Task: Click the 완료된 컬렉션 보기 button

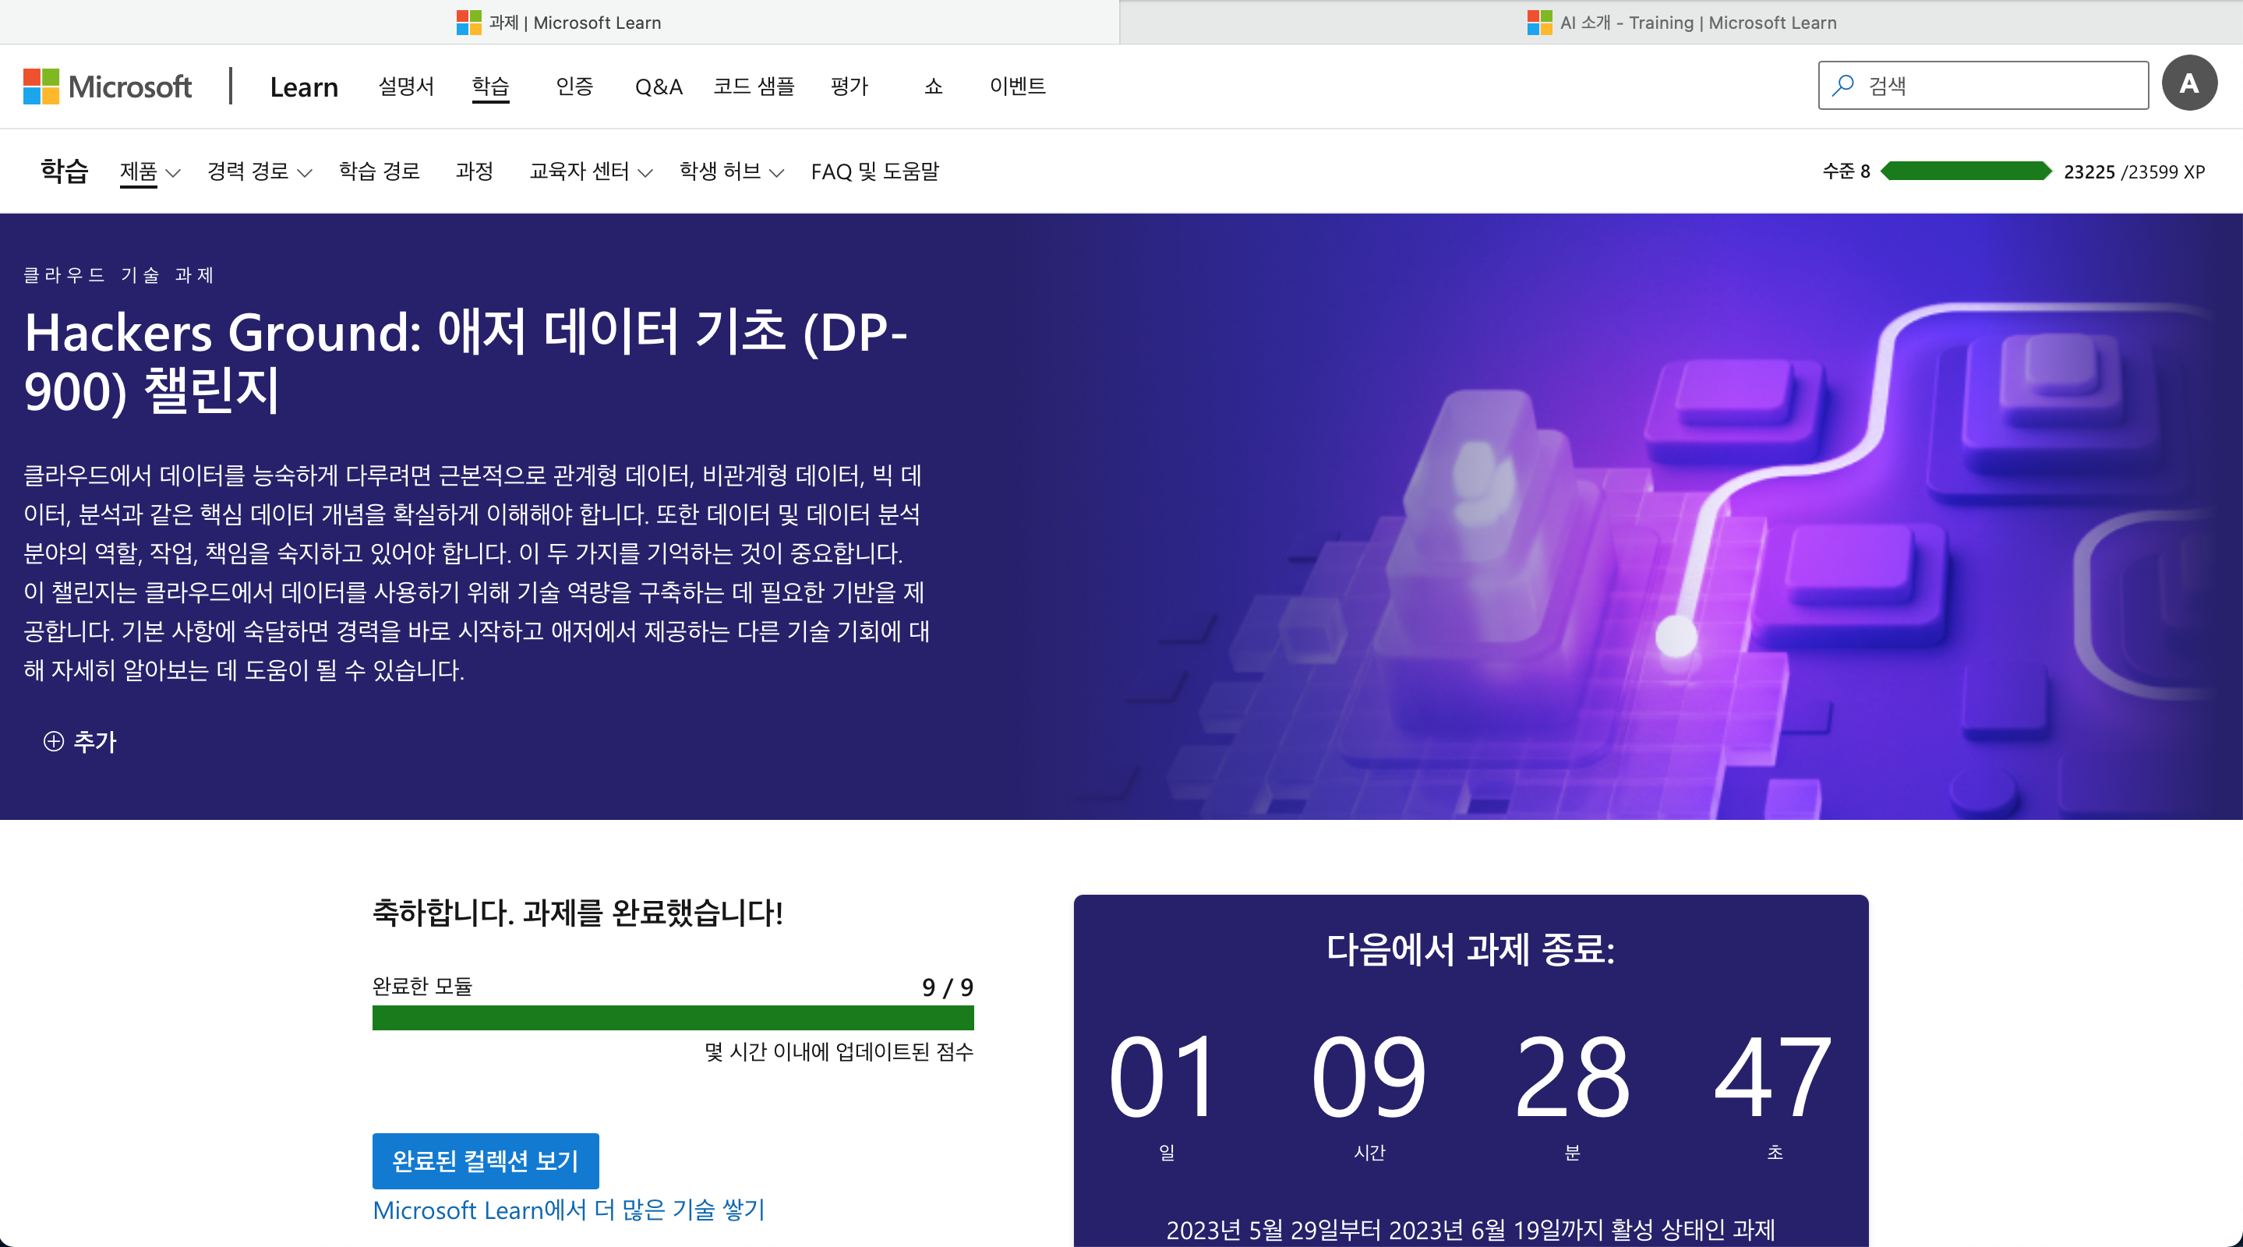Action: pyautogui.click(x=485, y=1160)
